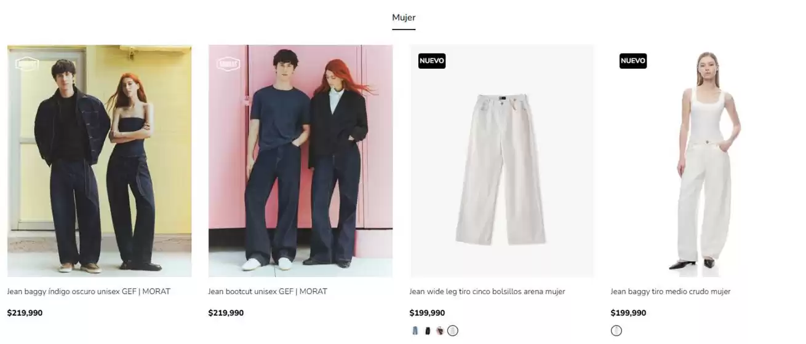Image resolution: width=806 pixels, height=344 pixels.
Task: Click title Jean bootcut unisex GEF | MORAT
Action: point(268,292)
